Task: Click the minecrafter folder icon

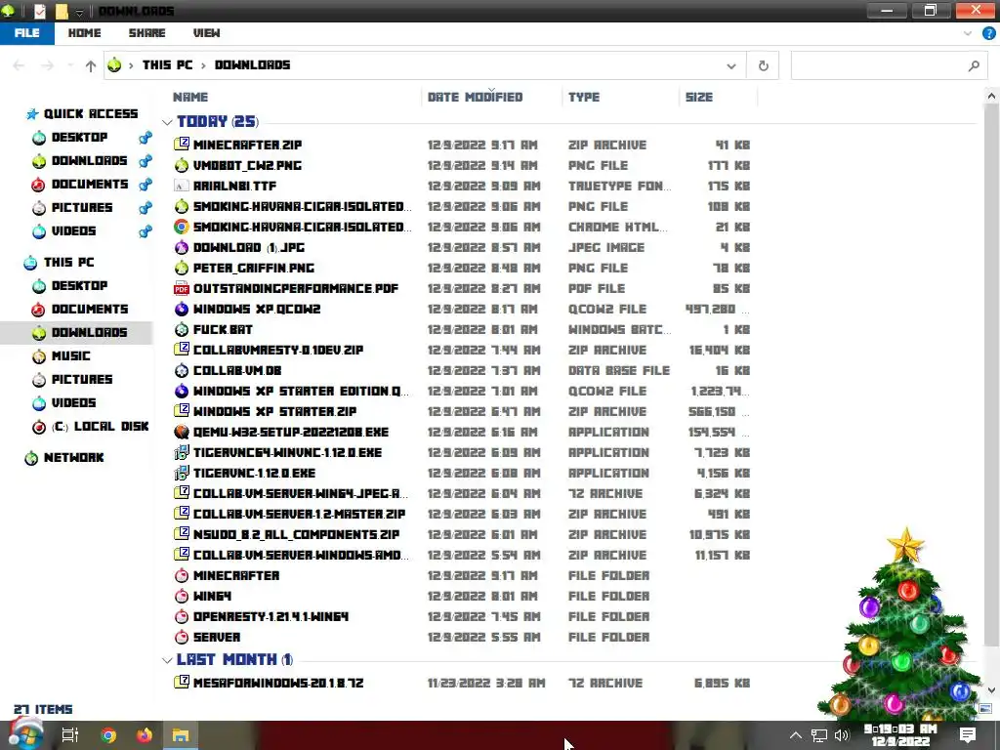Action: (x=182, y=575)
